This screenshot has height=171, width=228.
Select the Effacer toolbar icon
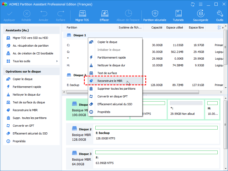click(104, 14)
